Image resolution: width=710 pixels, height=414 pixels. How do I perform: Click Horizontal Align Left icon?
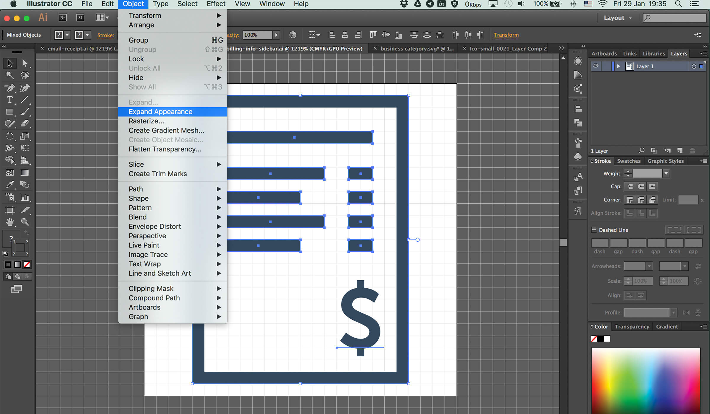pos(332,35)
